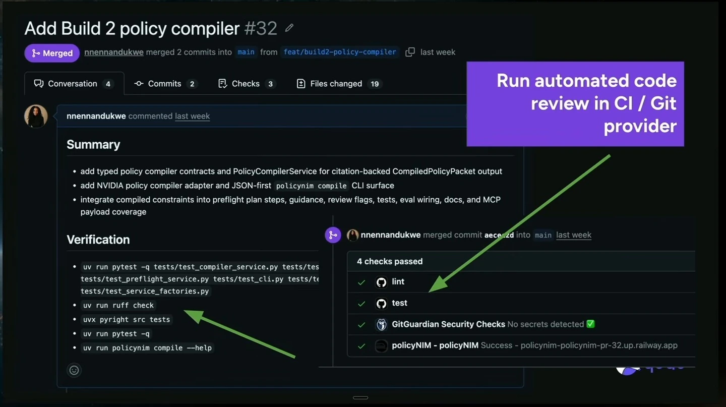The image size is (726, 407).
Task: Click the GitGuardian owl icon
Action: point(382,324)
